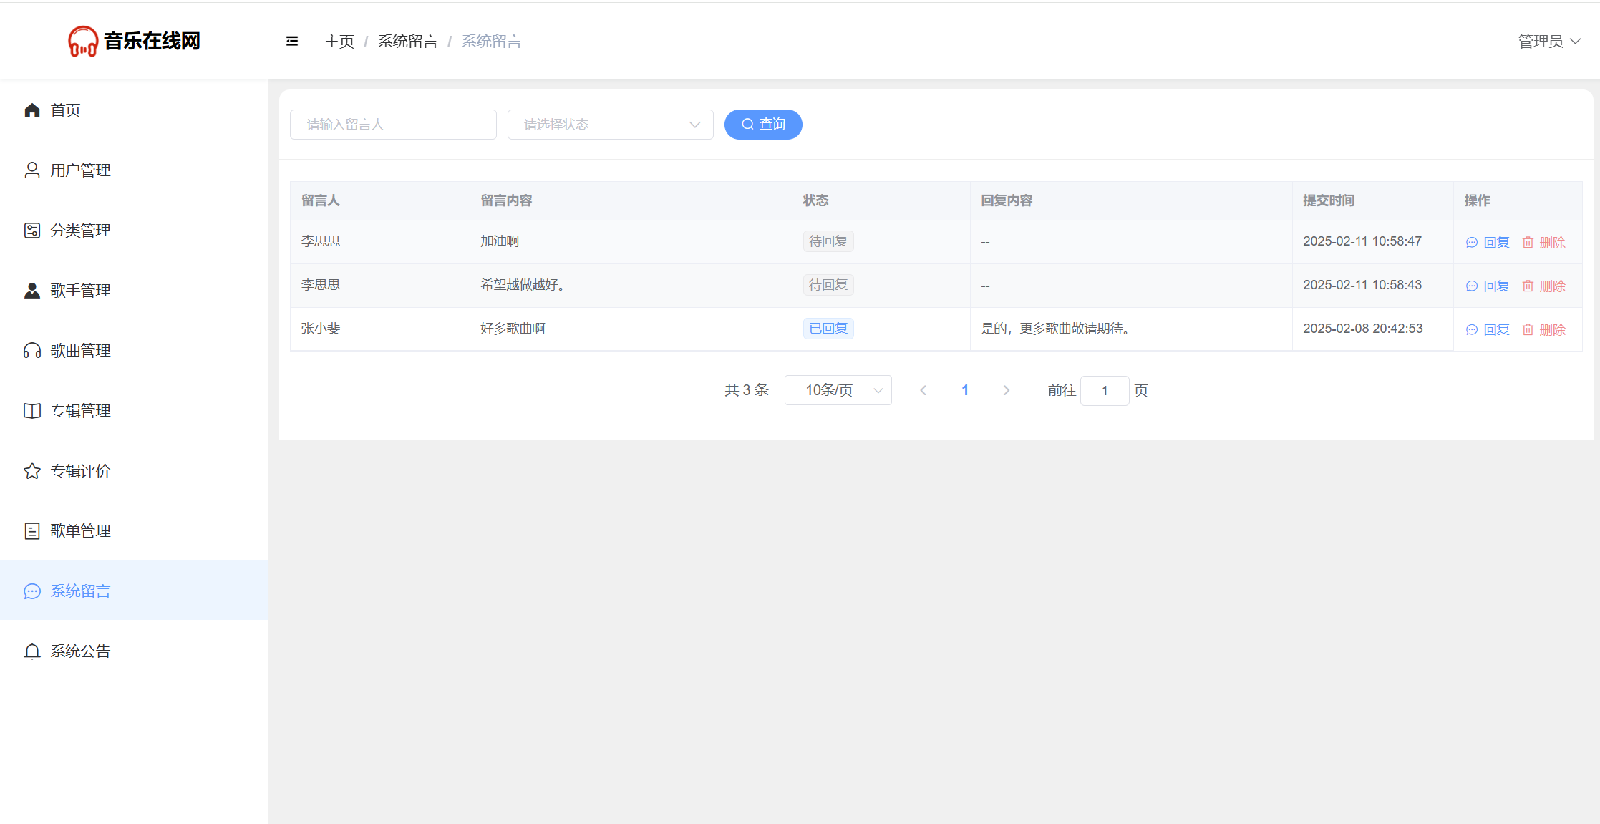Open the 请选择状态 status dropdown
Image resolution: width=1600 pixels, height=824 pixels.
click(x=610, y=125)
